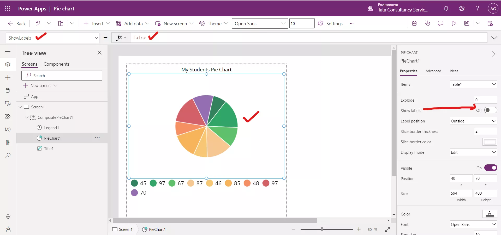
Task: Collapse the Screen1 tree node
Action: click(x=20, y=107)
